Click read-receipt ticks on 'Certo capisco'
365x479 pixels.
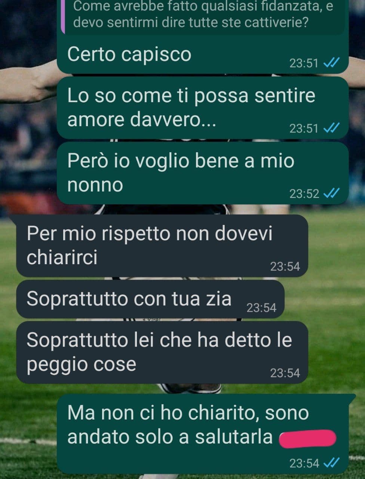coord(331,63)
